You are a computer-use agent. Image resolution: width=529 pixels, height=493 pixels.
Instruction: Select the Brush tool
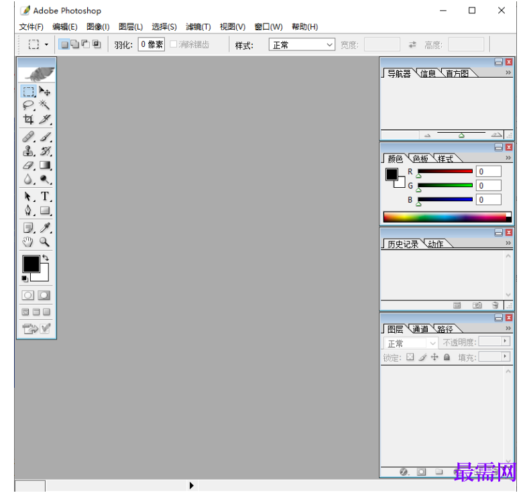tap(44, 137)
